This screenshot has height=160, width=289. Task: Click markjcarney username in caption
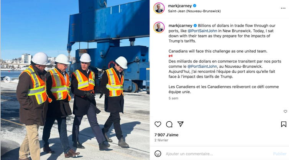(181, 26)
